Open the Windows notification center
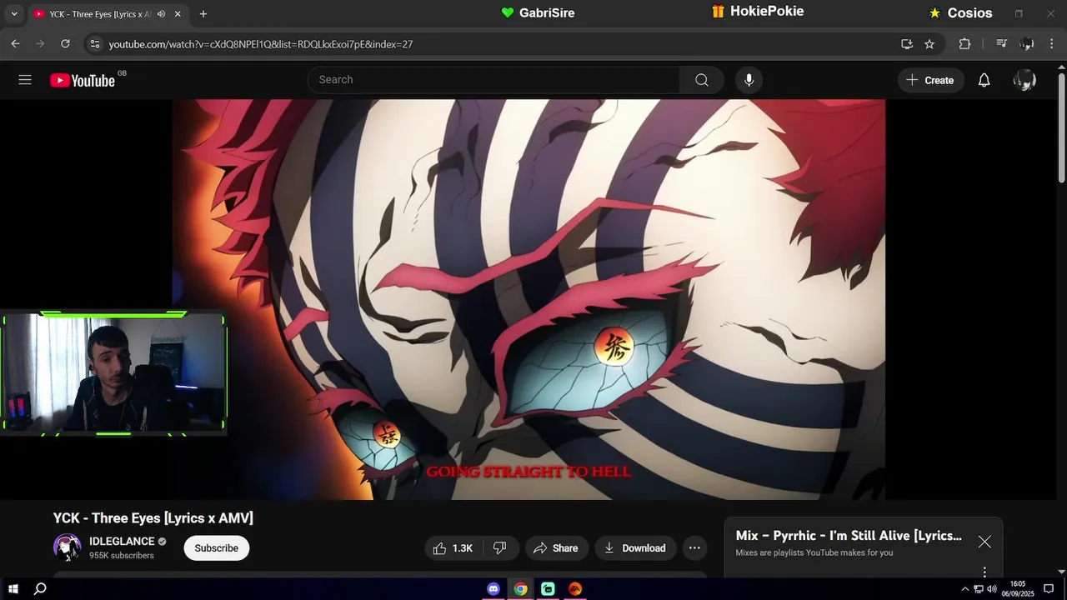The image size is (1067, 600). click(x=1049, y=588)
